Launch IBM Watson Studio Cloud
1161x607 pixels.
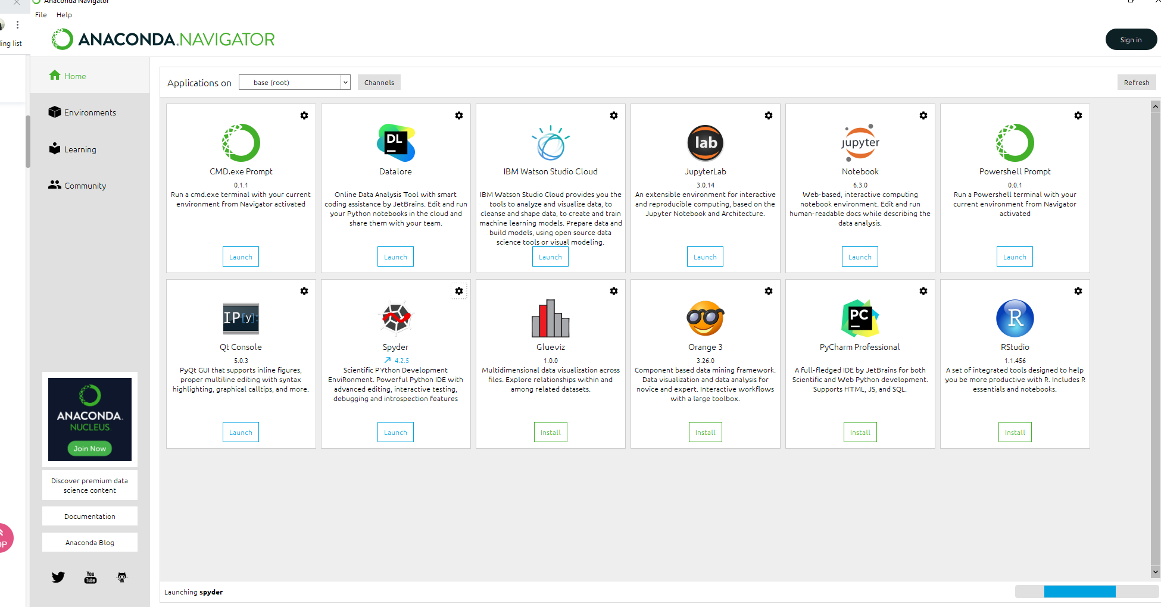click(551, 257)
